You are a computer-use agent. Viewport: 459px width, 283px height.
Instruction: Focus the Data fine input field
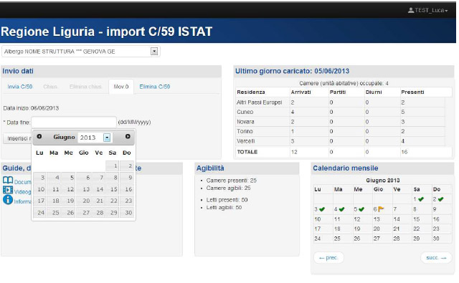click(x=74, y=123)
